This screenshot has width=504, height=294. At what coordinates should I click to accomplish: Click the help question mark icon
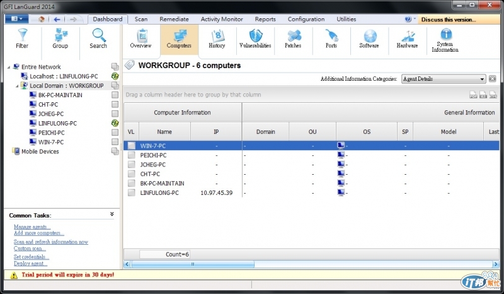click(x=408, y=20)
